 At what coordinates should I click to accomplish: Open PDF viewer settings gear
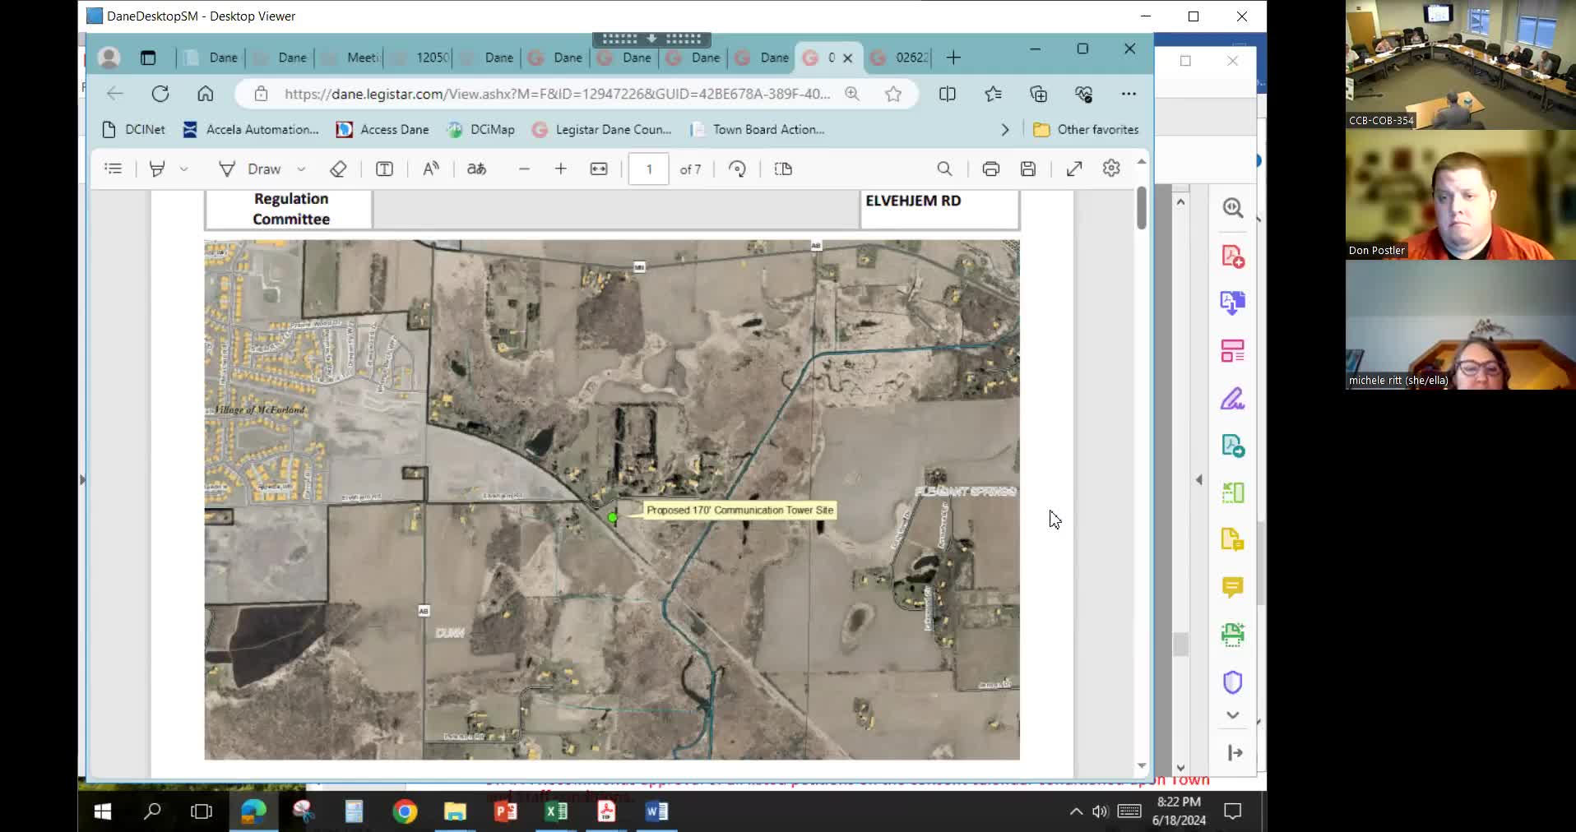point(1111,169)
